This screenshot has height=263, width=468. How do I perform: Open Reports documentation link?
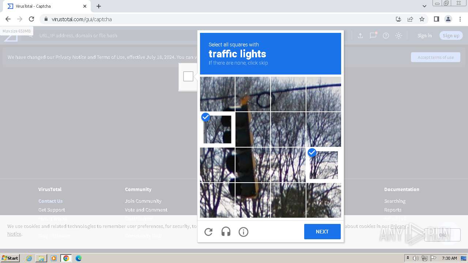coord(393,210)
